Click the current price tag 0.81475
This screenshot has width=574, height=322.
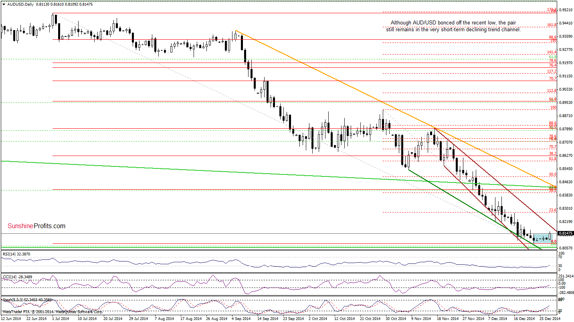pos(566,233)
